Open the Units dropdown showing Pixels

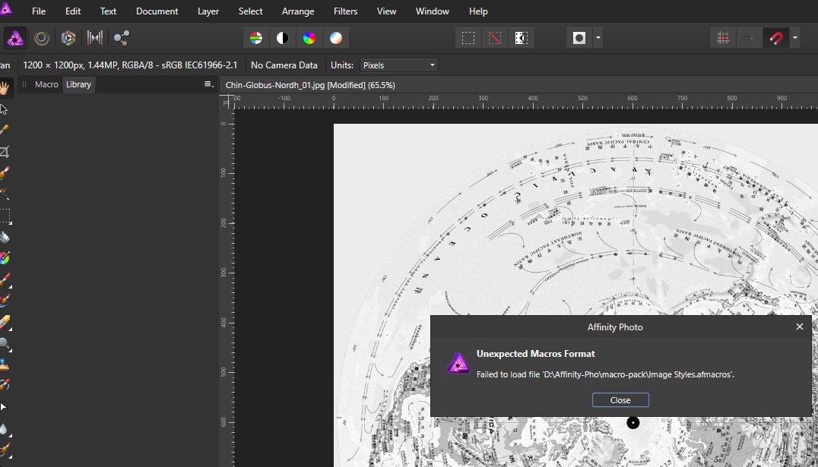tap(399, 65)
